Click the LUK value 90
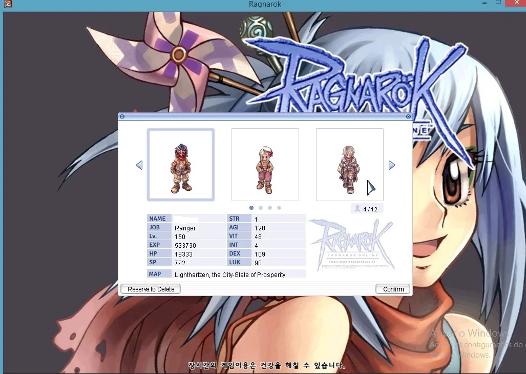The image size is (526, 374). (258, 263)
